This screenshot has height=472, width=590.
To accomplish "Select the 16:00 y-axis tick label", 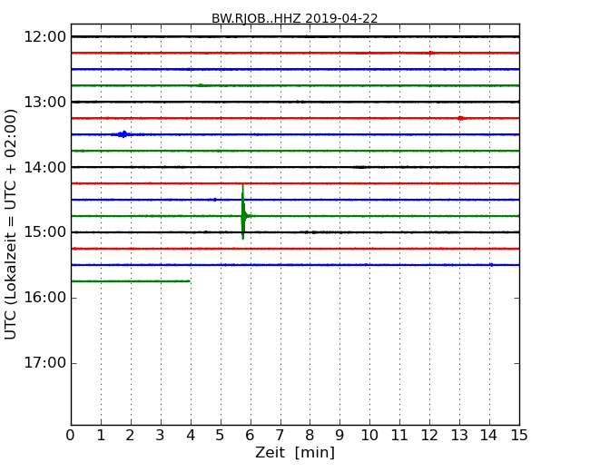I will pyautogui.click(x=44, y=298).
